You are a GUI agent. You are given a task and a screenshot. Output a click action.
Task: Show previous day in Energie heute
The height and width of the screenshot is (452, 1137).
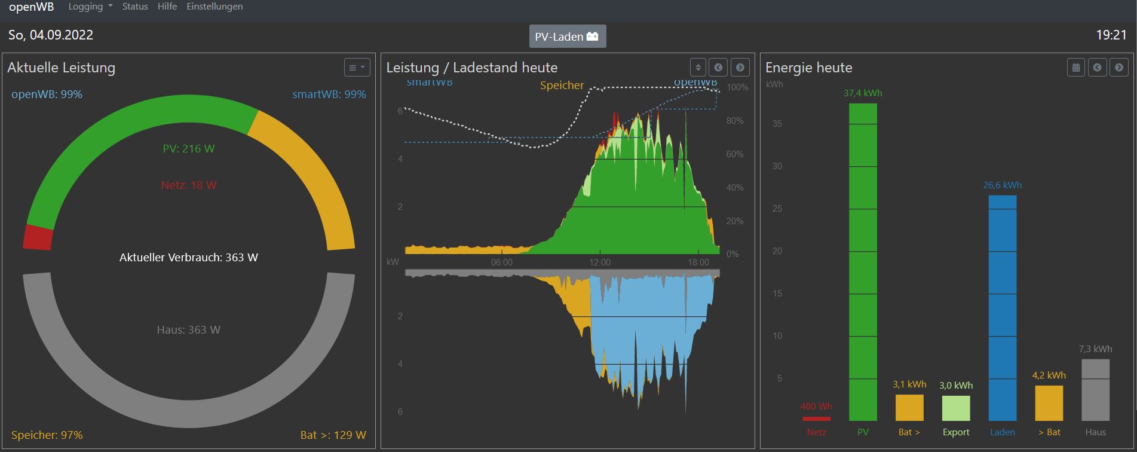[x=1097, y=68]
